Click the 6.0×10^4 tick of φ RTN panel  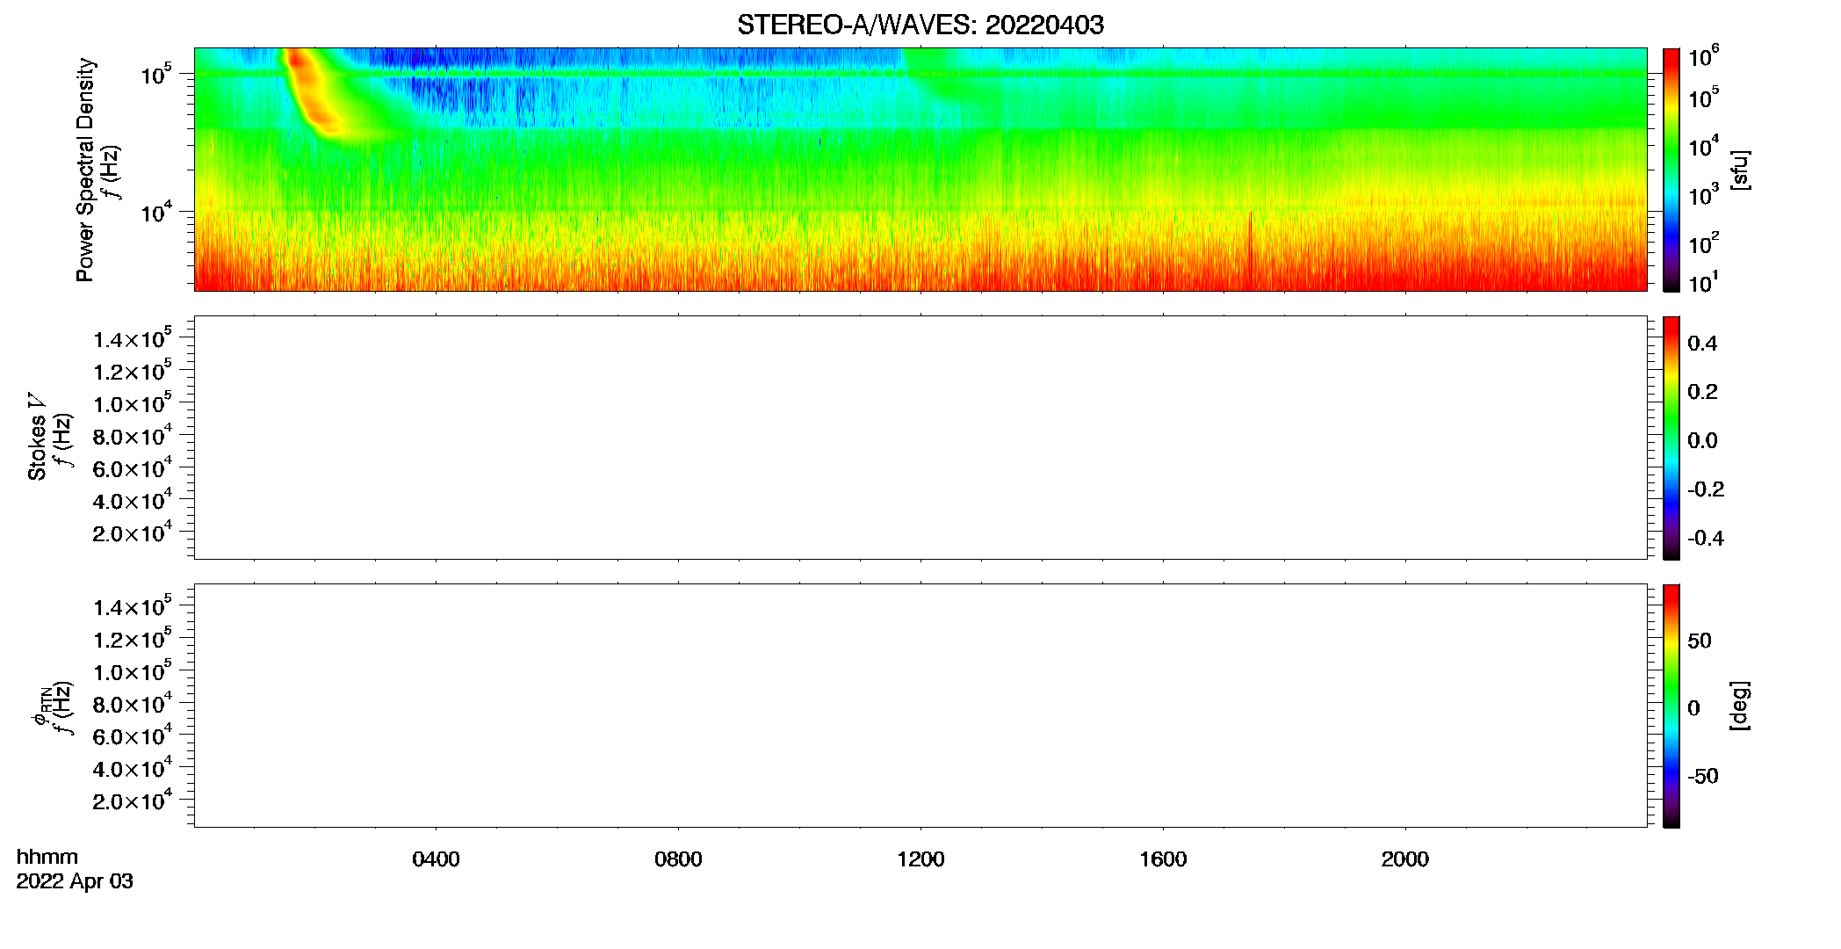tap(133, 735)
